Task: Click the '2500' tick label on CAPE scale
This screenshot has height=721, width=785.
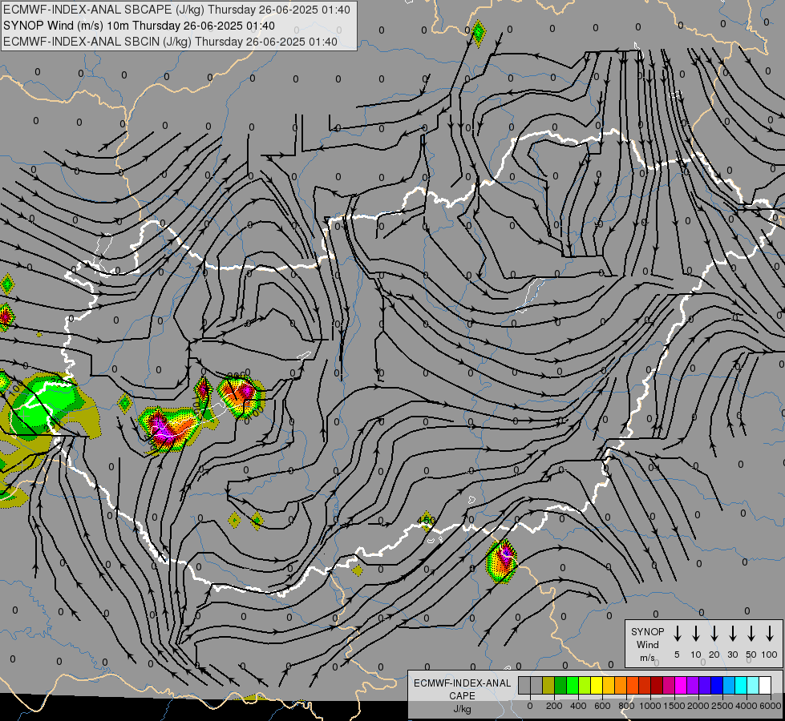Action: pos(722,706)
